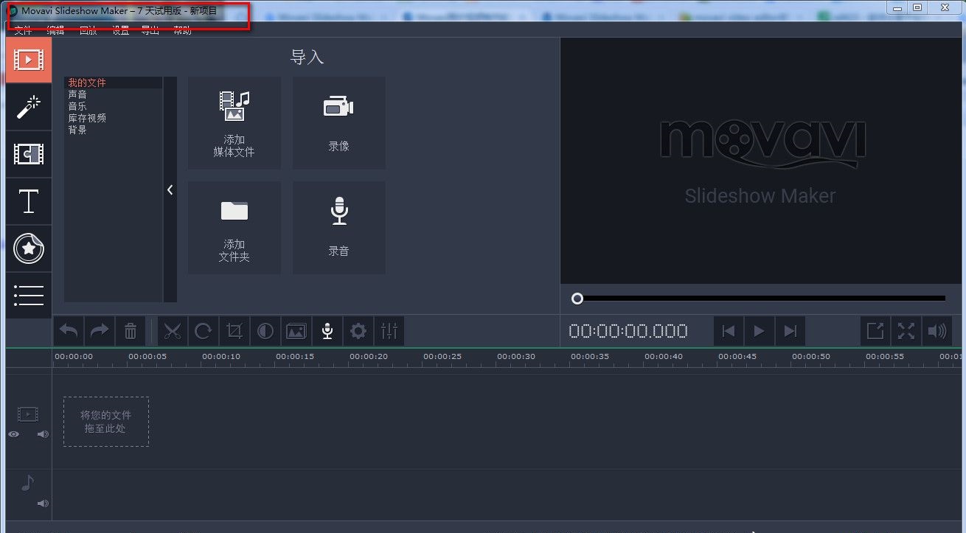The height and width of the screenshot is (533, 966).
Task: Click the preview seek slider handle
Action: (577, 299)
